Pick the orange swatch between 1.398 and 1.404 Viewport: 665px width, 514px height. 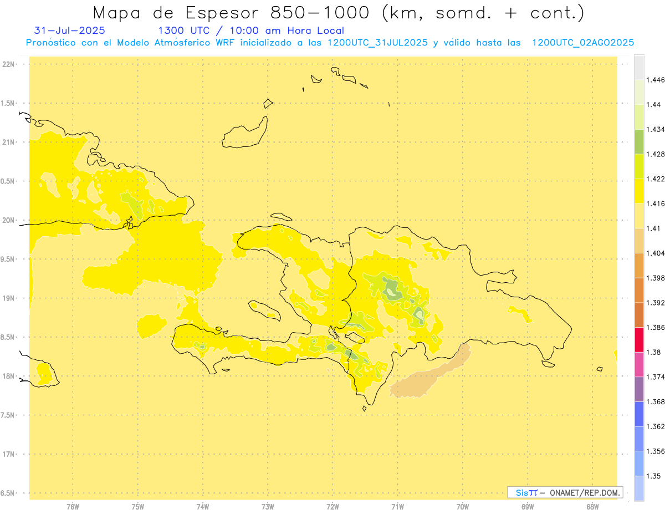click(639, 265)
